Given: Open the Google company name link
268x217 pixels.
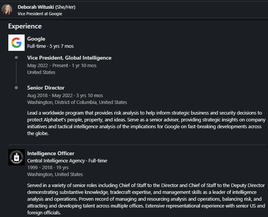Looking at the screenshot, I should point(36,39).
